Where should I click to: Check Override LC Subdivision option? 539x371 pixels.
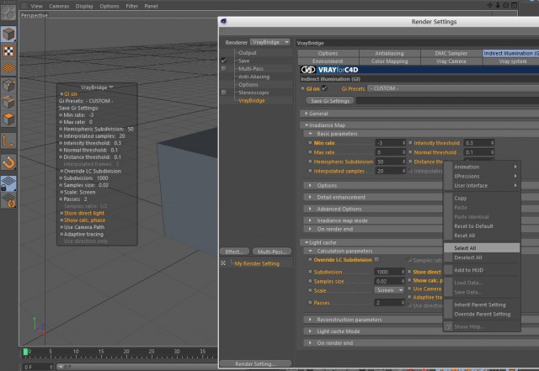point(376,259)
